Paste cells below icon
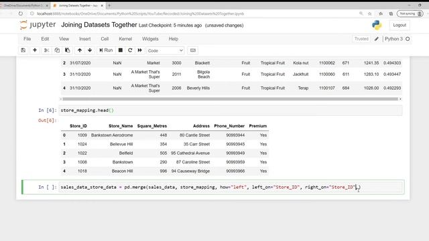Viewport: 429px width, 241px height. [x=67, y=50]
